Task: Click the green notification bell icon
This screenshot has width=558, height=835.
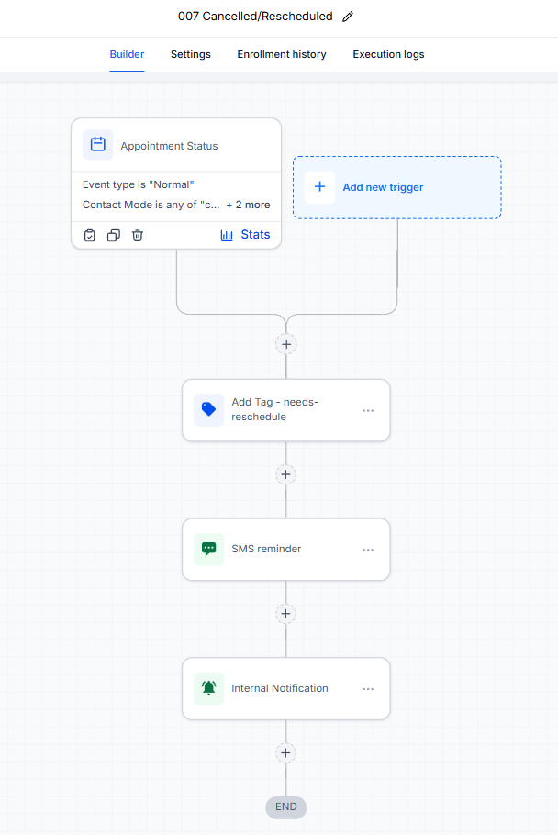Action: (208, 688)
